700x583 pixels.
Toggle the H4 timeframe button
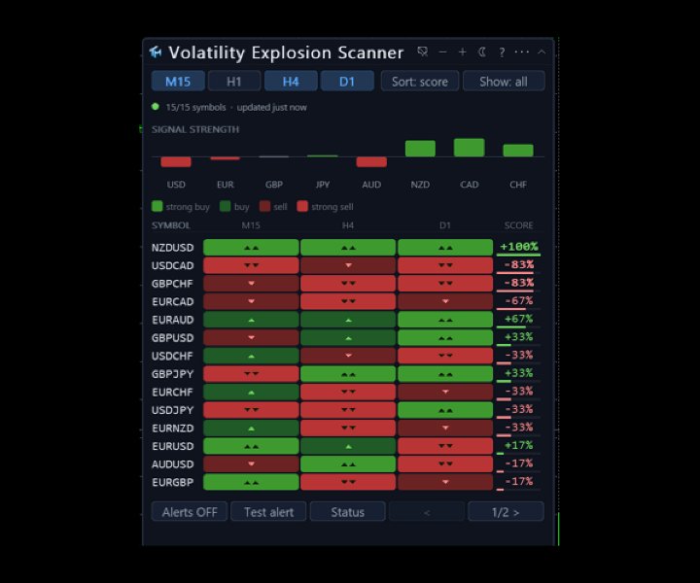coord(291,82)
